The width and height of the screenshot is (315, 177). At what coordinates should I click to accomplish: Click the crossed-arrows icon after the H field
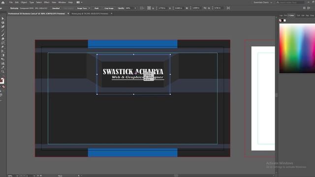[228, 8]
